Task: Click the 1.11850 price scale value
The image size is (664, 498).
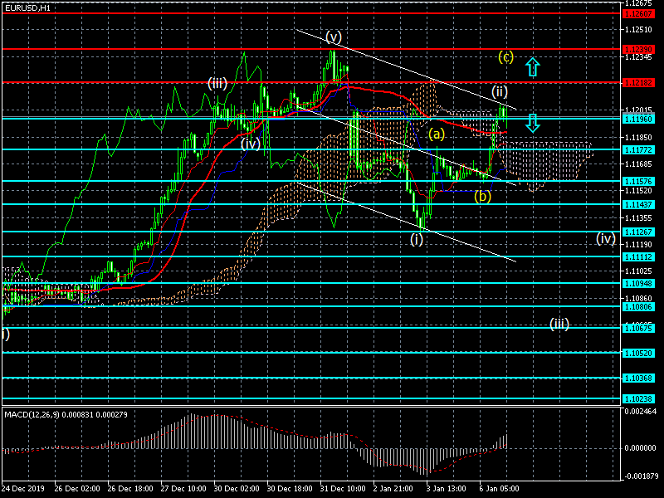Action: (x=638, y=137)
